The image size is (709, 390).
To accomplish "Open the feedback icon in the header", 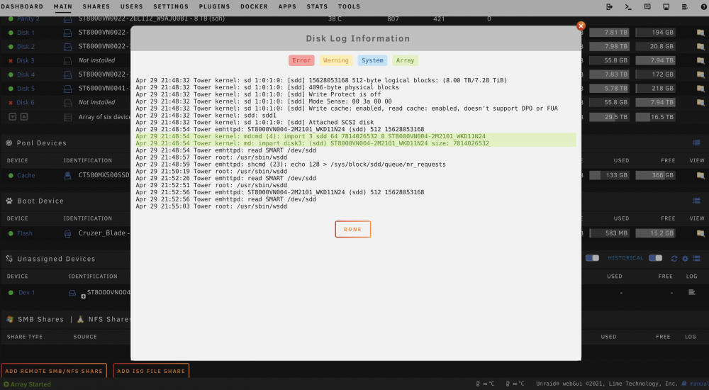I will click(647, 7).
